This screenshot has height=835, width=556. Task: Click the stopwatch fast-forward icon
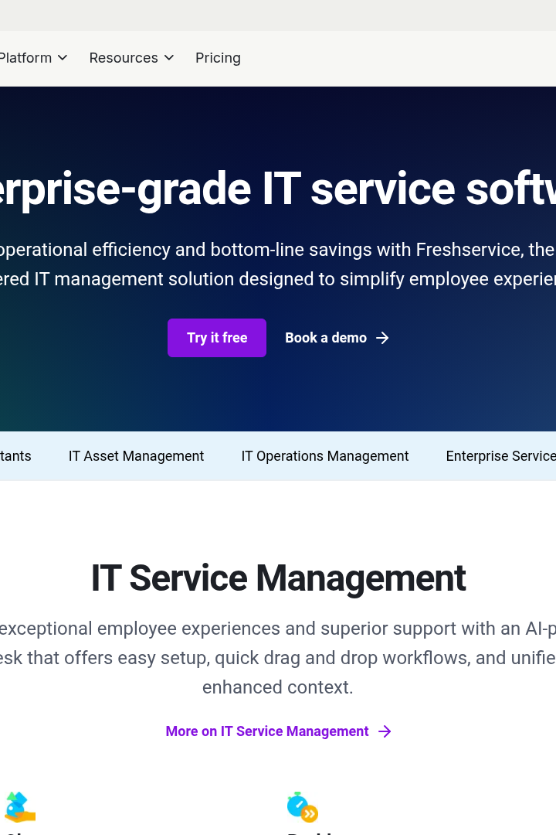click(302, 806)
